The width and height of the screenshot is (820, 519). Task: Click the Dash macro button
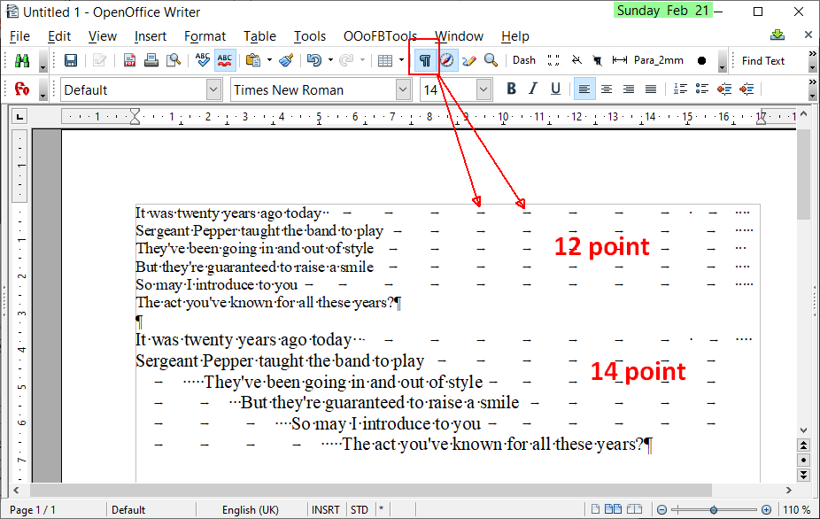(x=524, y=61)
